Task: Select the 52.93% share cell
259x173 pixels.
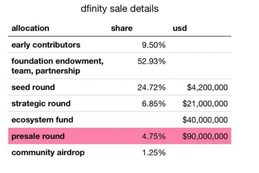Action: (152, 62)
